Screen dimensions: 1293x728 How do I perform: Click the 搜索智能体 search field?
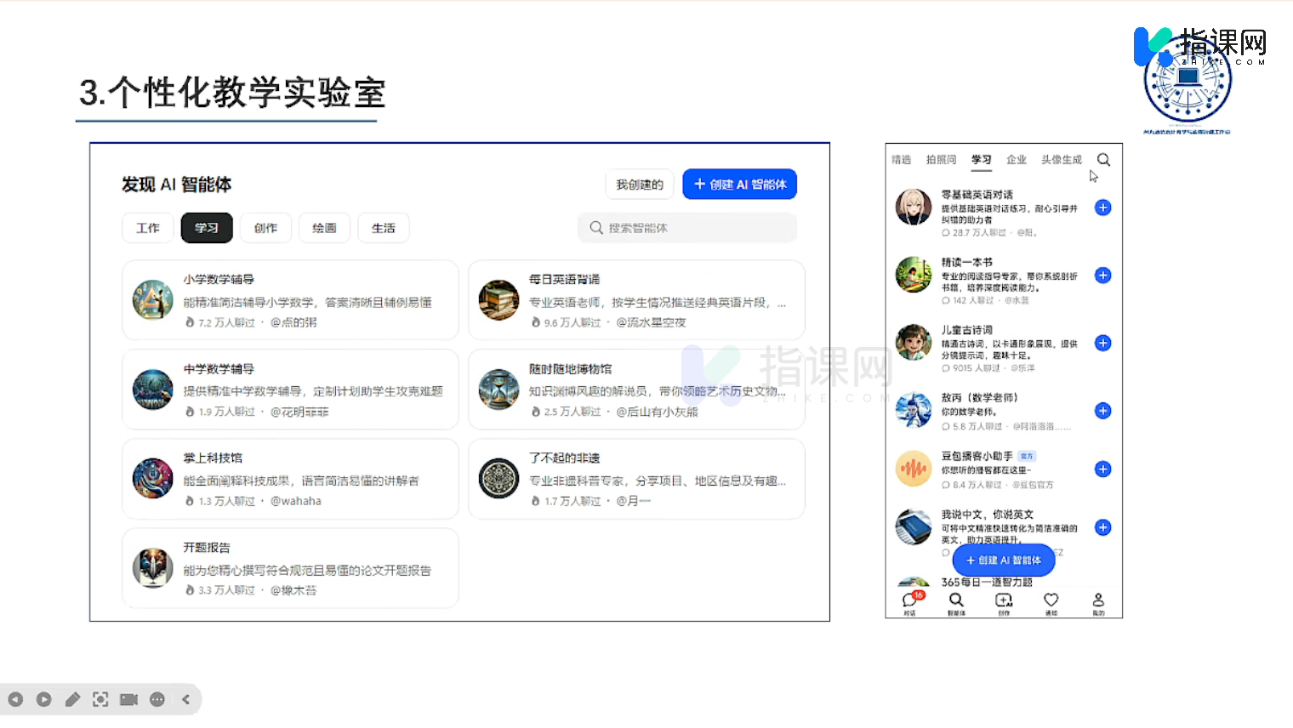tap(686, 228)
